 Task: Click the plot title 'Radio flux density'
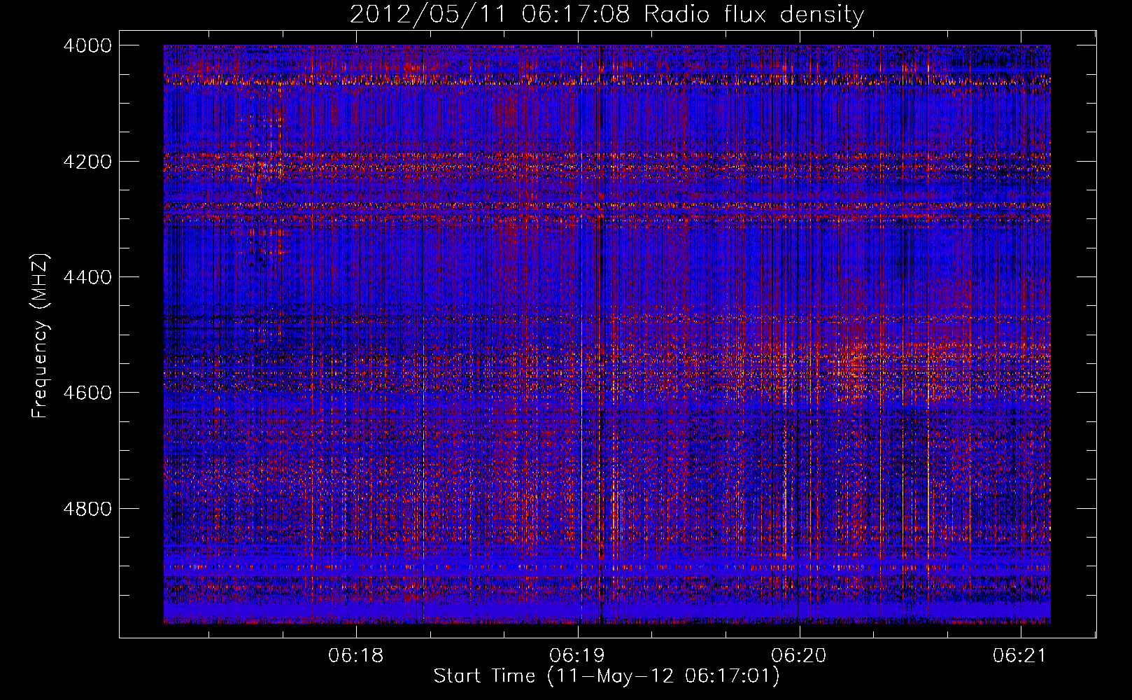point(754,15)
